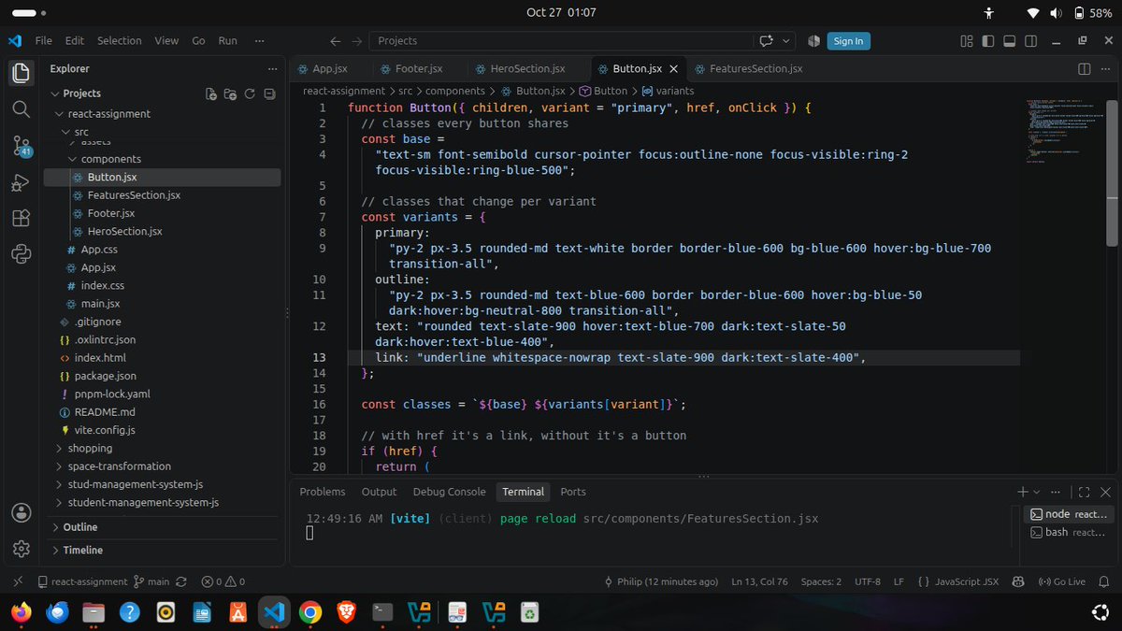The width and height of the screenshot is (1122, 631).
Task: Click the main branch indicator
Action: (x=151, y=581)
